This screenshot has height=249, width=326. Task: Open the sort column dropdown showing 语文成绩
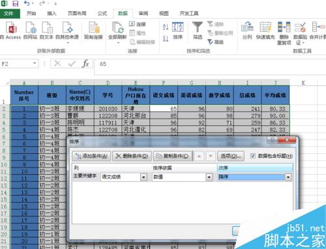point(143,177)
